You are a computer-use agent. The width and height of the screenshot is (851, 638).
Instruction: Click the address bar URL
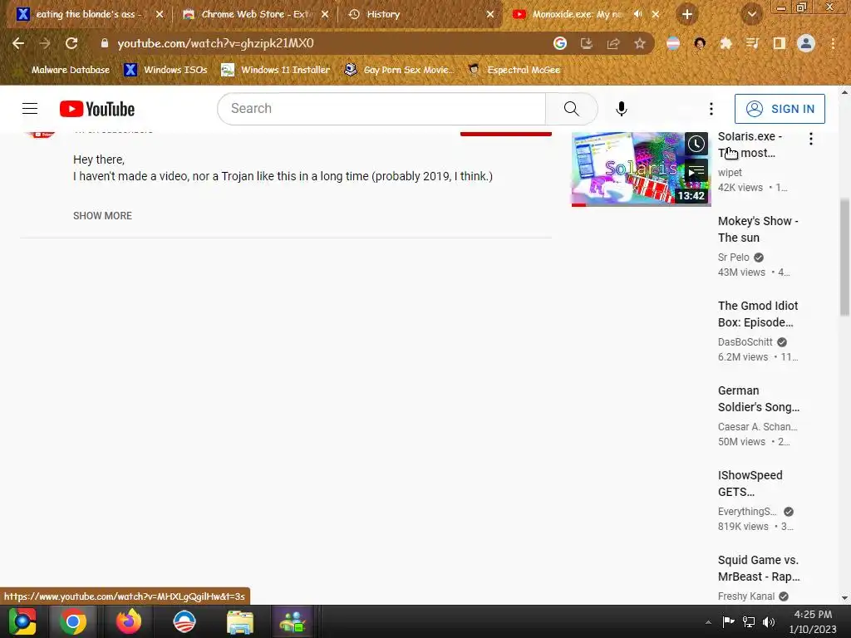215,43
